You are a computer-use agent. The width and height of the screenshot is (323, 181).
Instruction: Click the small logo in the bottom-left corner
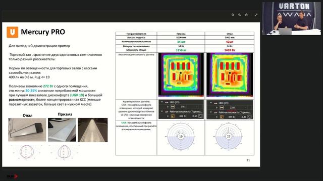(x=12, y=176)
